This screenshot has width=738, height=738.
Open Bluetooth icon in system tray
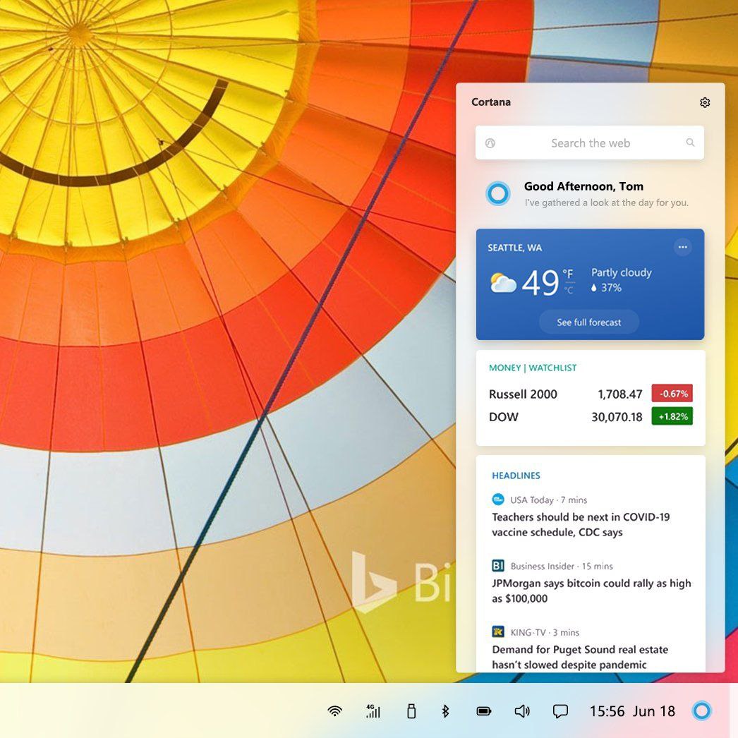[445, 711]
